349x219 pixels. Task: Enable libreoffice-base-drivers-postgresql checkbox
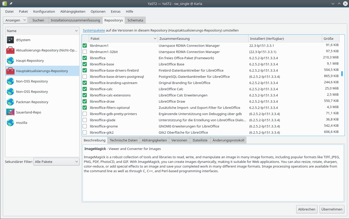tap(85, 77)
